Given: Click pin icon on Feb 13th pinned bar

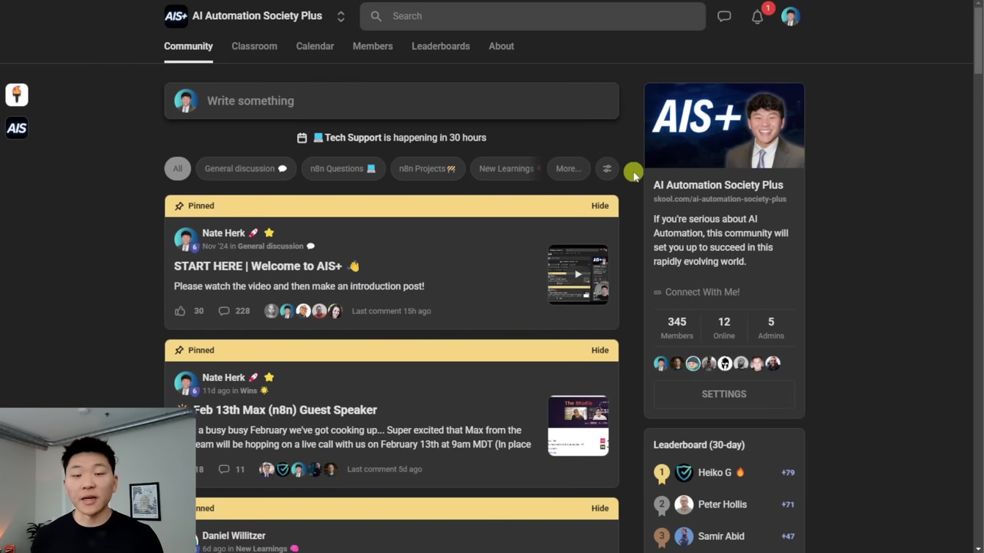Looking at the screenshot, I should [x=179, y=350].
